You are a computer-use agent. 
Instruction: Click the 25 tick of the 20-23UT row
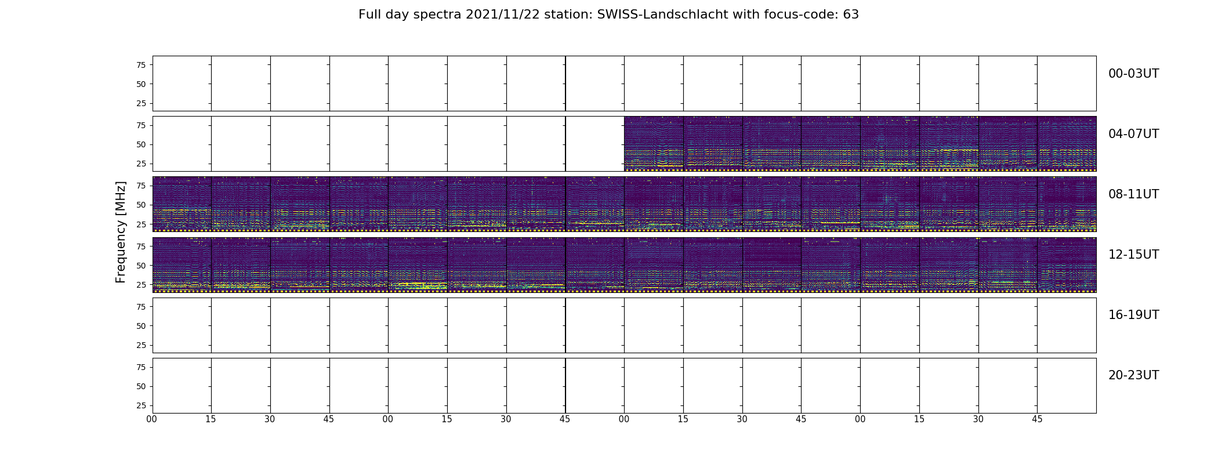(x=141, y=405)
